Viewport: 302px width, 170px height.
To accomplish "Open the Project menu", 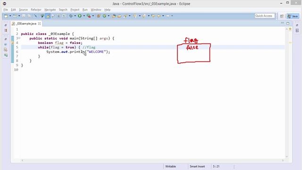I will coord(75,9).
